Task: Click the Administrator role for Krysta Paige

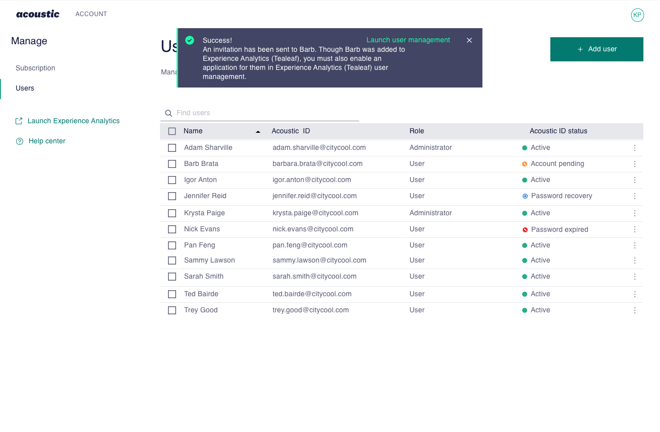Action: coord(431,213)
